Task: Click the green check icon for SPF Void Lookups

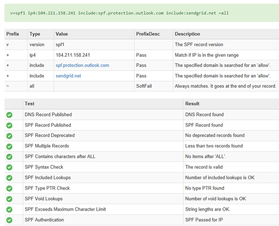Action: click(9, 199)
